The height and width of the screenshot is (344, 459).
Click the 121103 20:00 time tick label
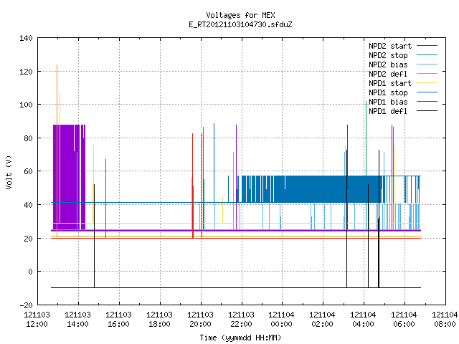(x=201, y=320)
